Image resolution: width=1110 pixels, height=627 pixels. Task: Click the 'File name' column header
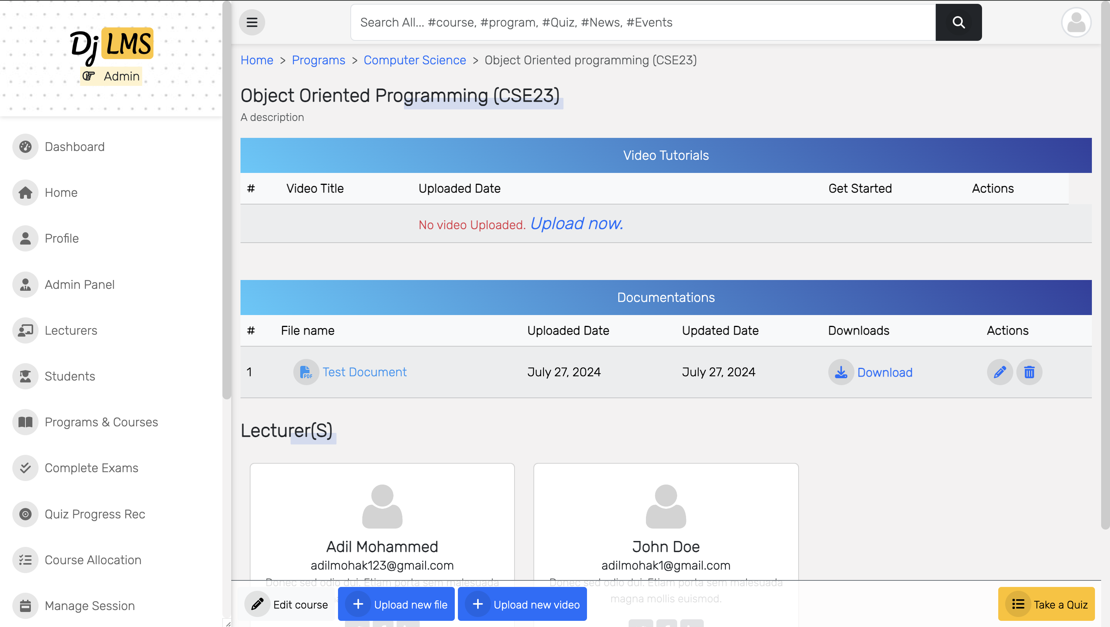point(308,331)
